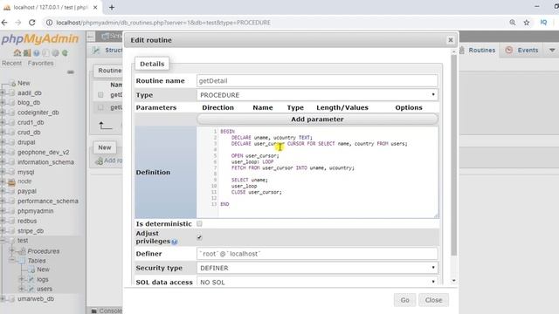Screen dimensions: 559x314
Task: Click the Adjust privileges help icon
Action: 175,242
